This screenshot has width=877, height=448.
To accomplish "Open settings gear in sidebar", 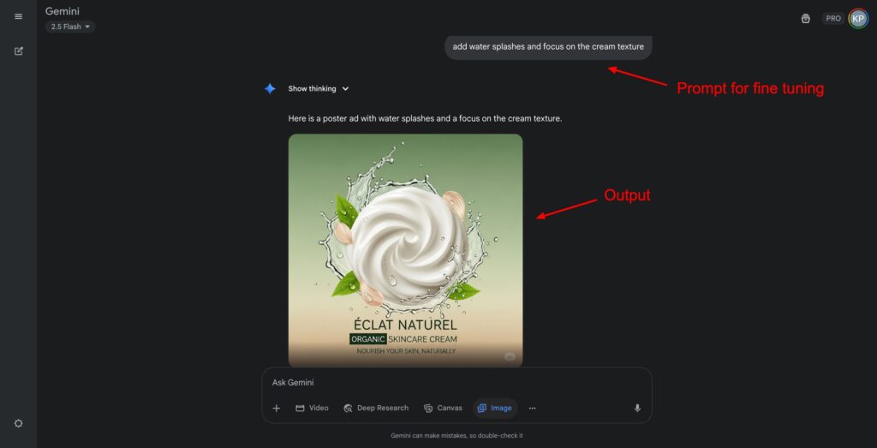I will pyautogui.click(x=19, y=423).
